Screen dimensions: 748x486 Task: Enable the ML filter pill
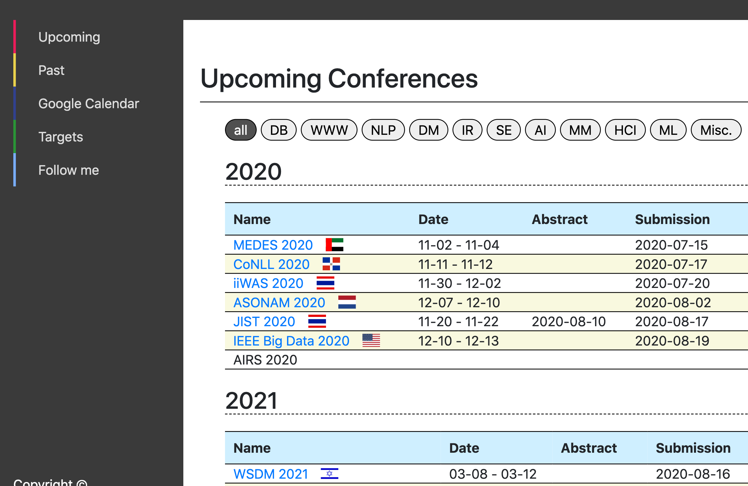point(668,130)
